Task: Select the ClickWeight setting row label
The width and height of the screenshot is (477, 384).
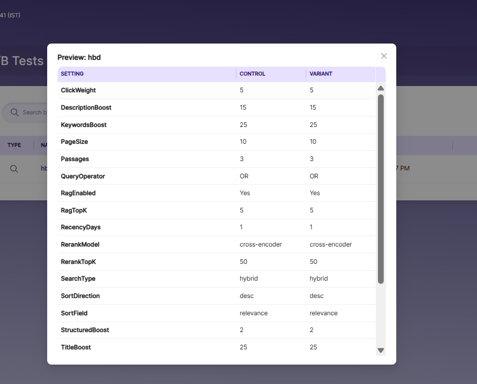Action: [78, 90]
